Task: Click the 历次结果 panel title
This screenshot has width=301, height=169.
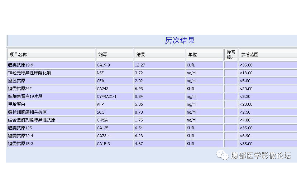Action: 180,40
